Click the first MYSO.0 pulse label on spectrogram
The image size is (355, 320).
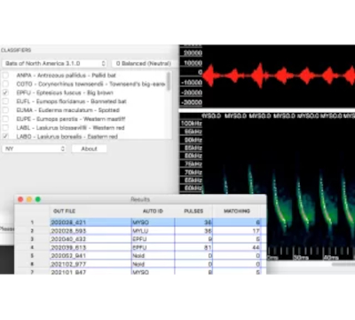click(211, 116)
